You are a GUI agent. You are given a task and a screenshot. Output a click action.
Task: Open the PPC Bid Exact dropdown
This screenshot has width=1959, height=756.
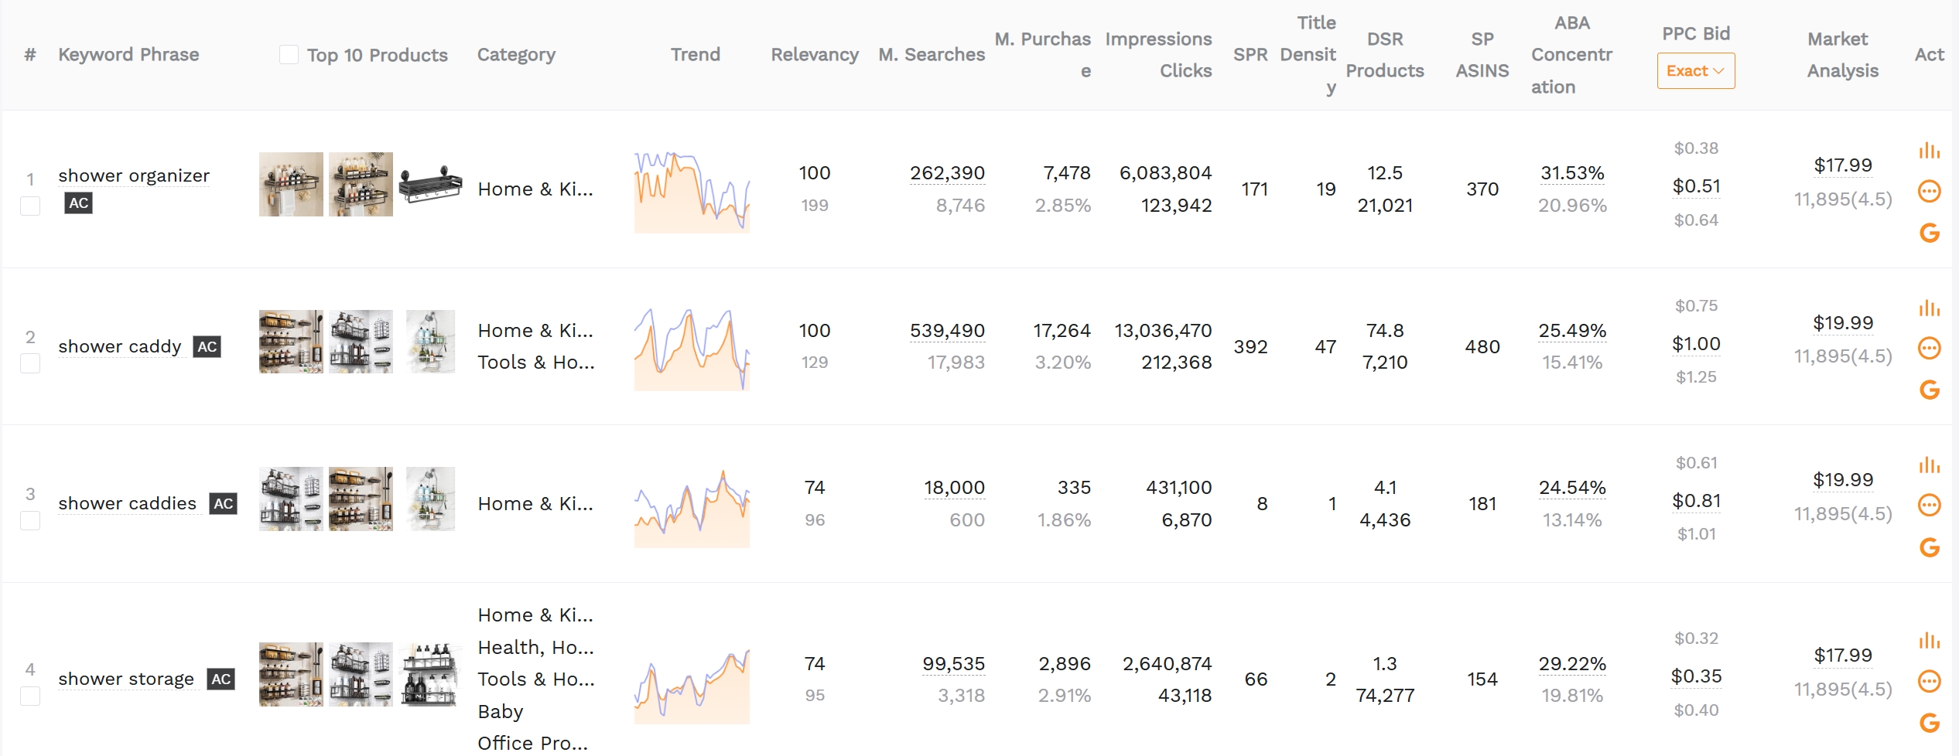pyautogui.click(x=1695, y=71)
